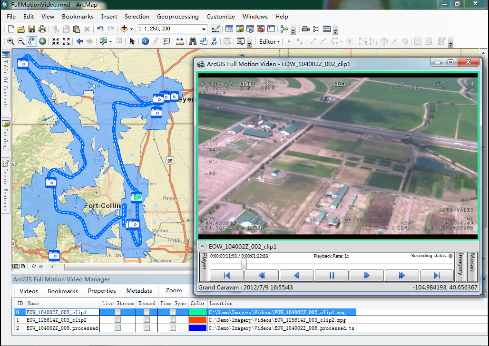Open the Windows menu
The image size is (489, 346).
255,17
